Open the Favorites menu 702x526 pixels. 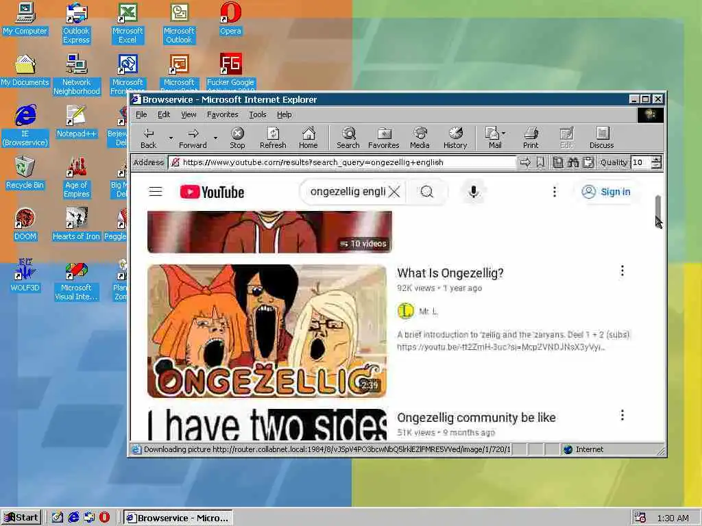(223, 114)
